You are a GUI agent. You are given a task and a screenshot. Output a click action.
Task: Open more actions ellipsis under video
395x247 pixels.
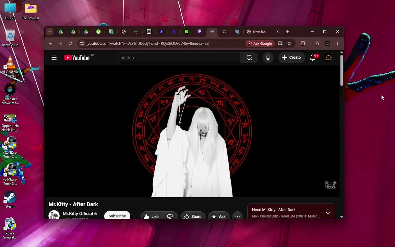[x=237, y=216]
